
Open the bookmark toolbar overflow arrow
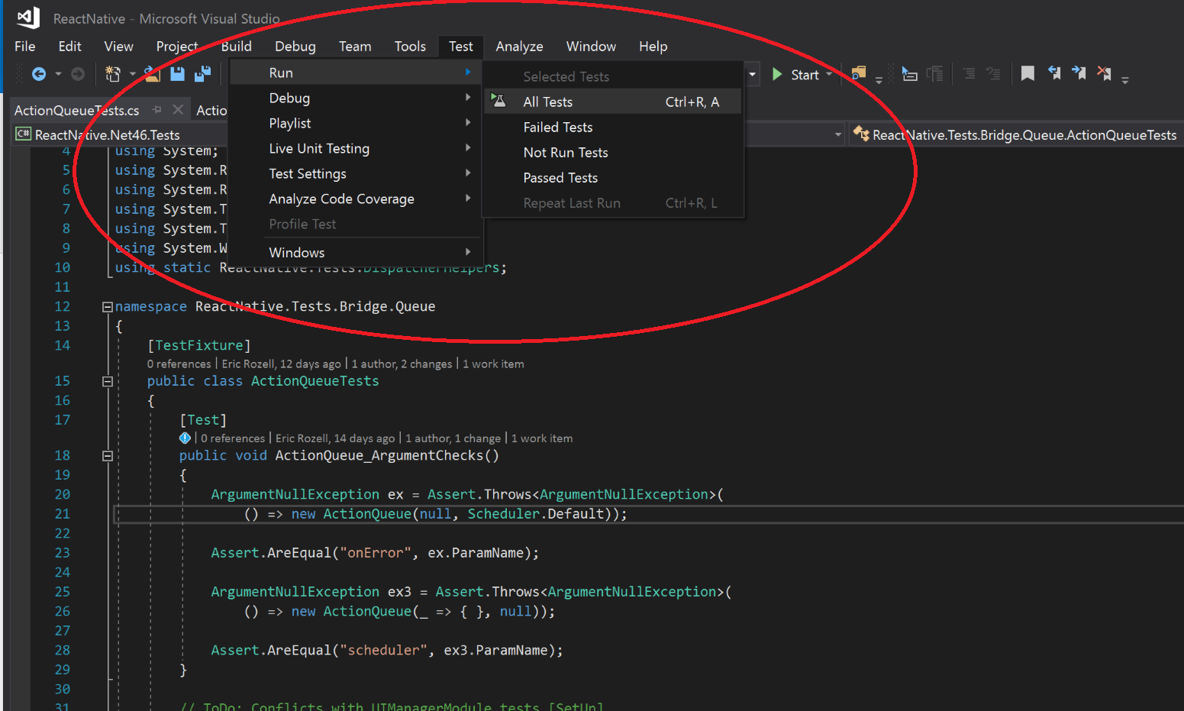1125,79
